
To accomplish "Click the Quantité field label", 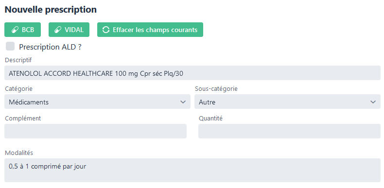I will tap(210, 119).
